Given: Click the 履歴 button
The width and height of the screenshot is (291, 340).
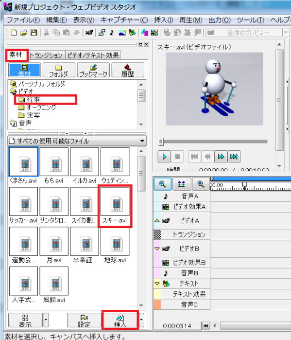Looking at the screenshot, I should (128, 70).
